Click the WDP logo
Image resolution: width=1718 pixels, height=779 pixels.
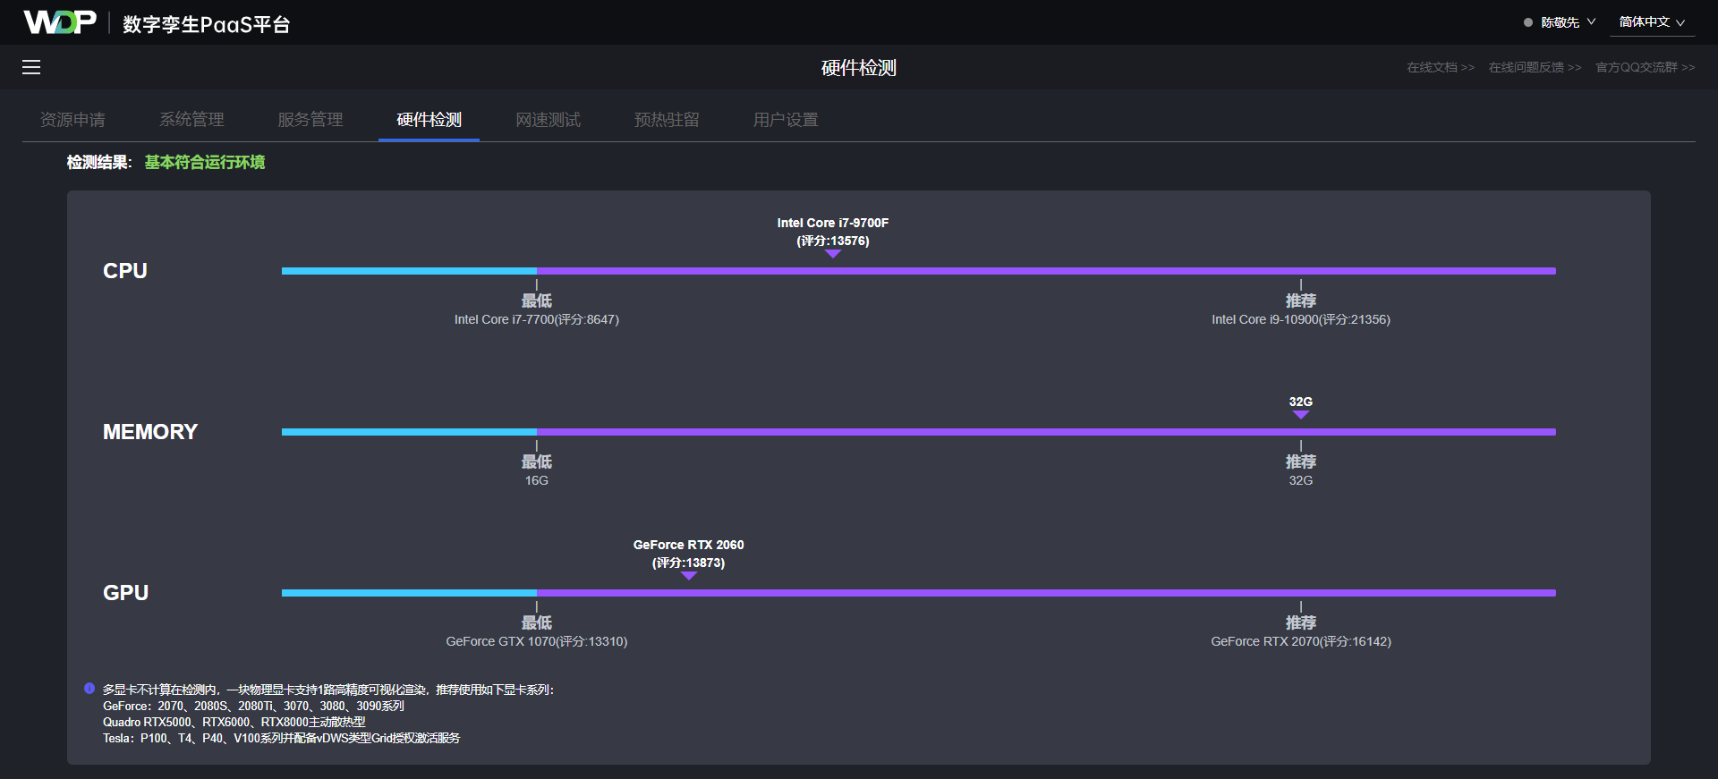(x=59, y=22)
